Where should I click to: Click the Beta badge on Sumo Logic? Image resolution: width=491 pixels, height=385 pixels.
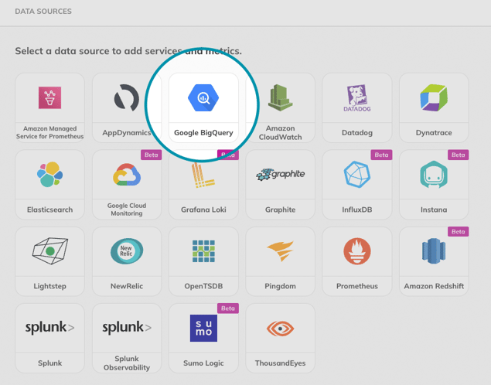click(228, 308)
